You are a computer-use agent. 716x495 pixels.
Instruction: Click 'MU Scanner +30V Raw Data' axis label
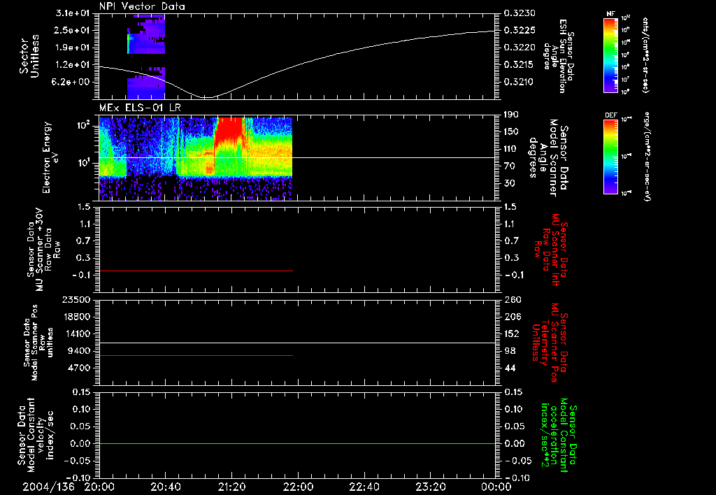43,250
